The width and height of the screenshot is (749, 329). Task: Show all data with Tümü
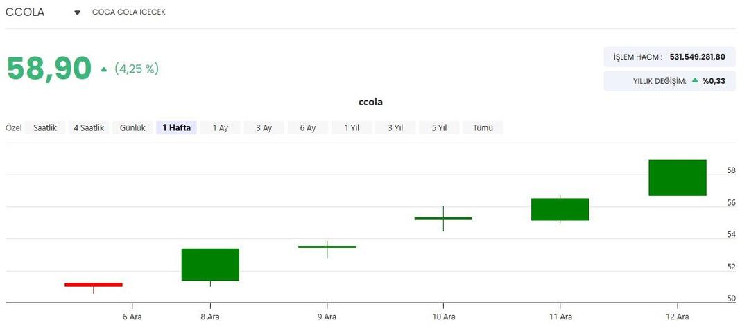[483, 127]
